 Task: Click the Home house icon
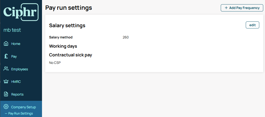6,43
